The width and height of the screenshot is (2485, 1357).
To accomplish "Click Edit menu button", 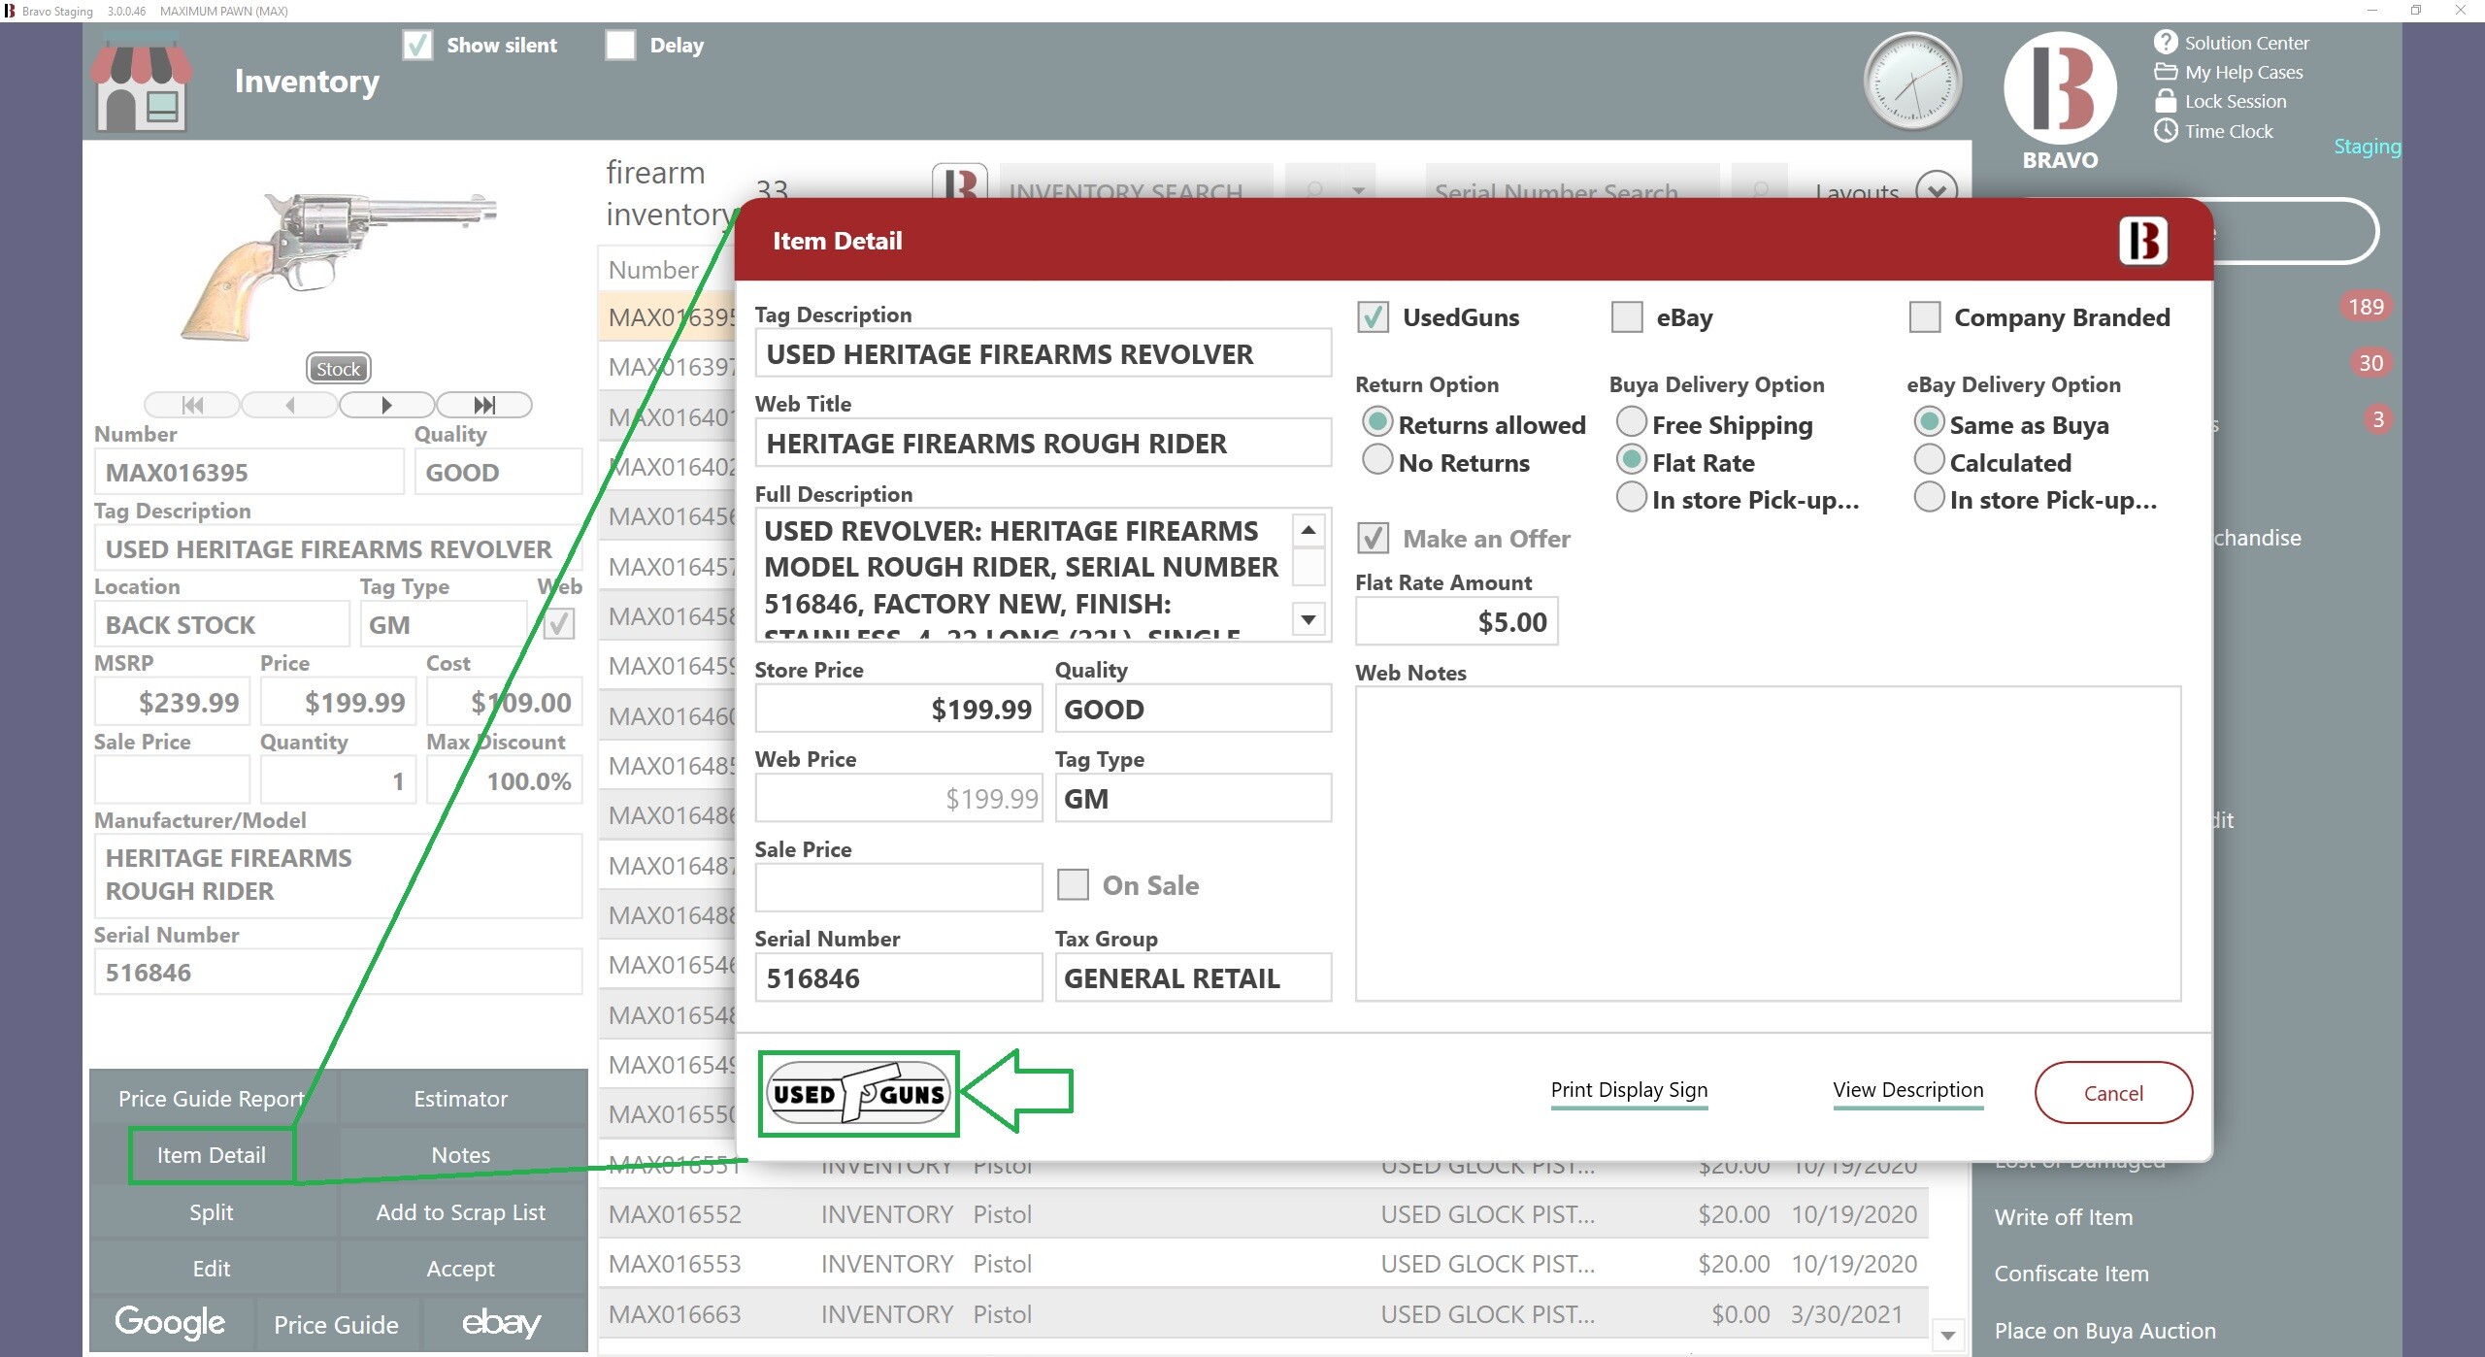I will coord(212,1268).
